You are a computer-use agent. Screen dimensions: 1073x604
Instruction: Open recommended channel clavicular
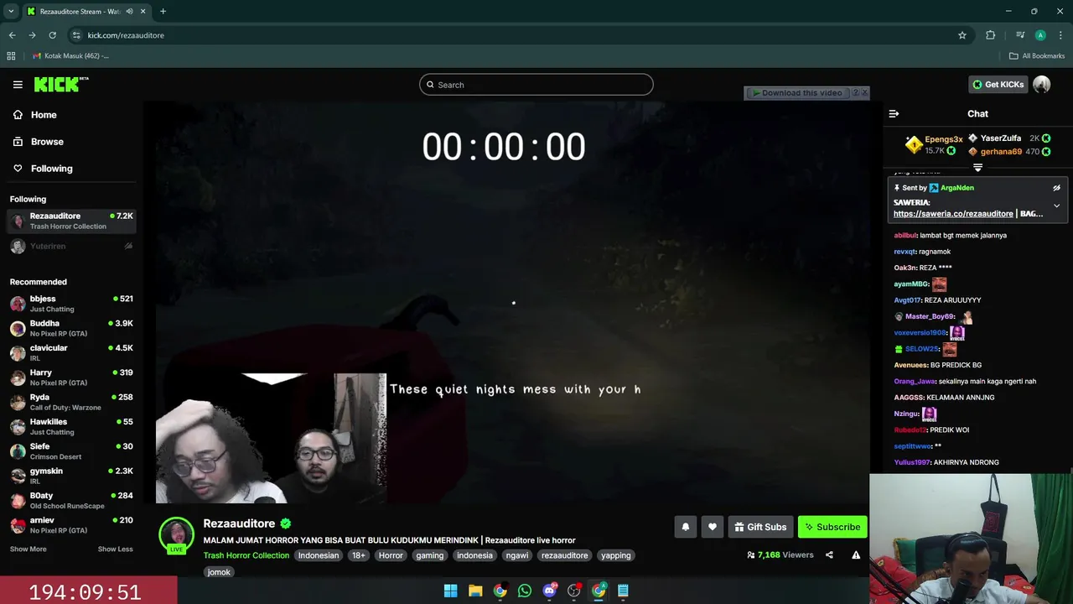click(71, 352)
